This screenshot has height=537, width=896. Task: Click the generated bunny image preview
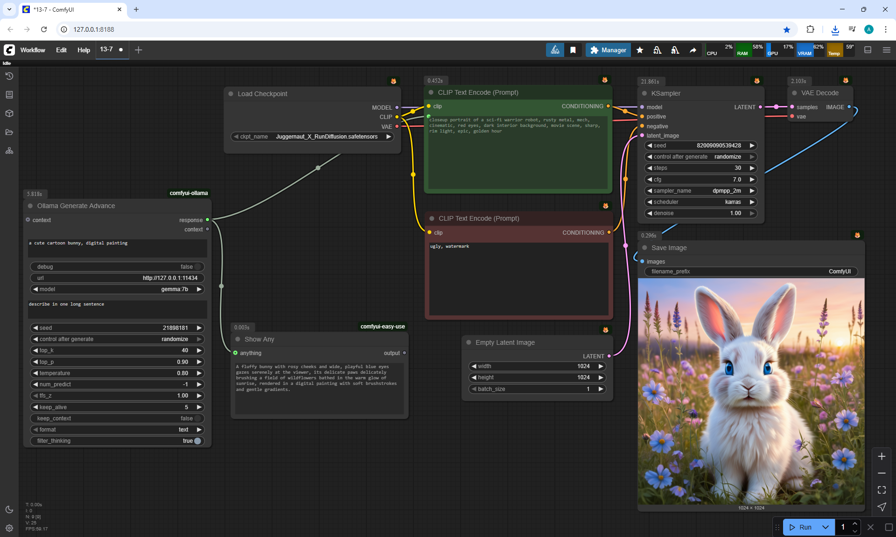pos(751,391)
